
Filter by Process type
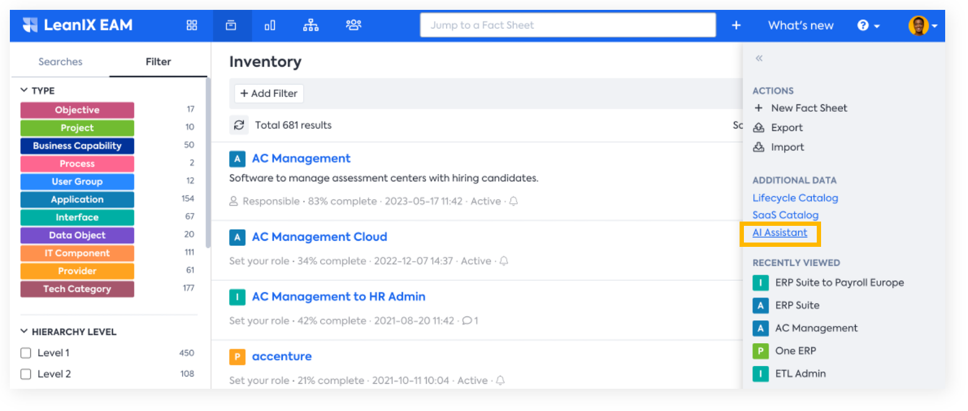point(77,164)
